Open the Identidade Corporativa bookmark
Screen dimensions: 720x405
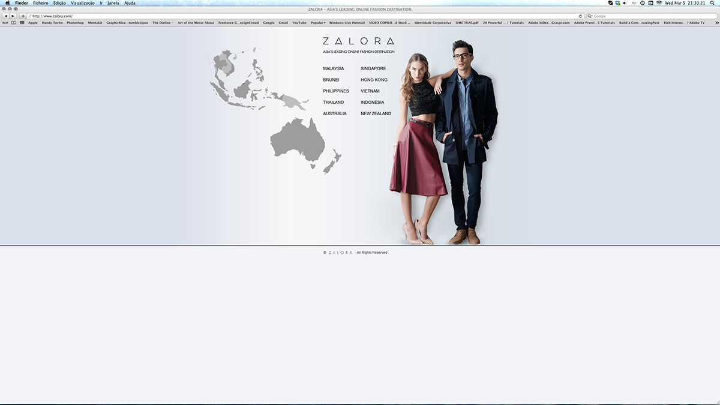pyautogui.click(x=433, y=23)
